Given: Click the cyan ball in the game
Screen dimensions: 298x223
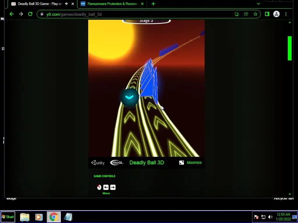Looking at the screenshot, I should point(130,97).
